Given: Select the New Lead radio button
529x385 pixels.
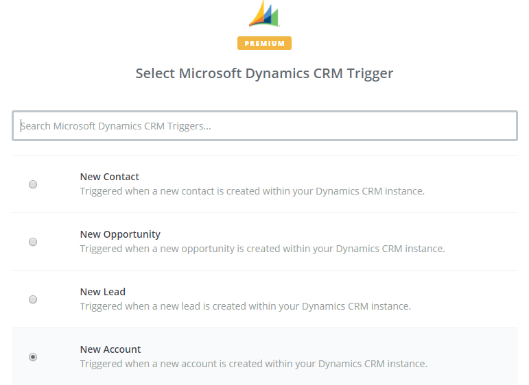Looking at the screenshot, I should 33,299.
